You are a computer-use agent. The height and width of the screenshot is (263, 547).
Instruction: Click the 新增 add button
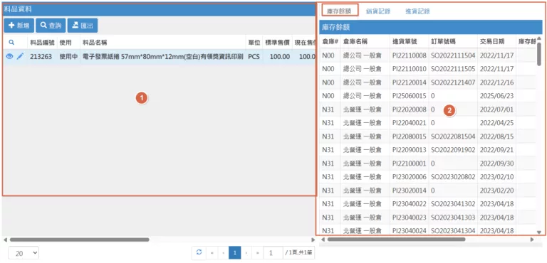[19, 26]
